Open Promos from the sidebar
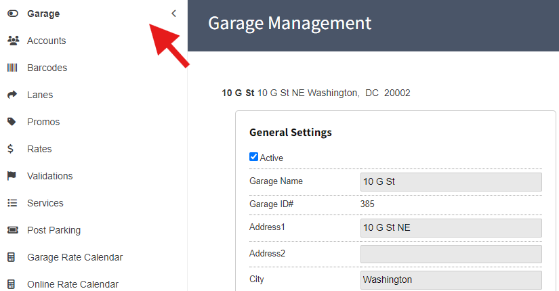The height and width of the screenshot is (291, 559). (x=43, y=122)
